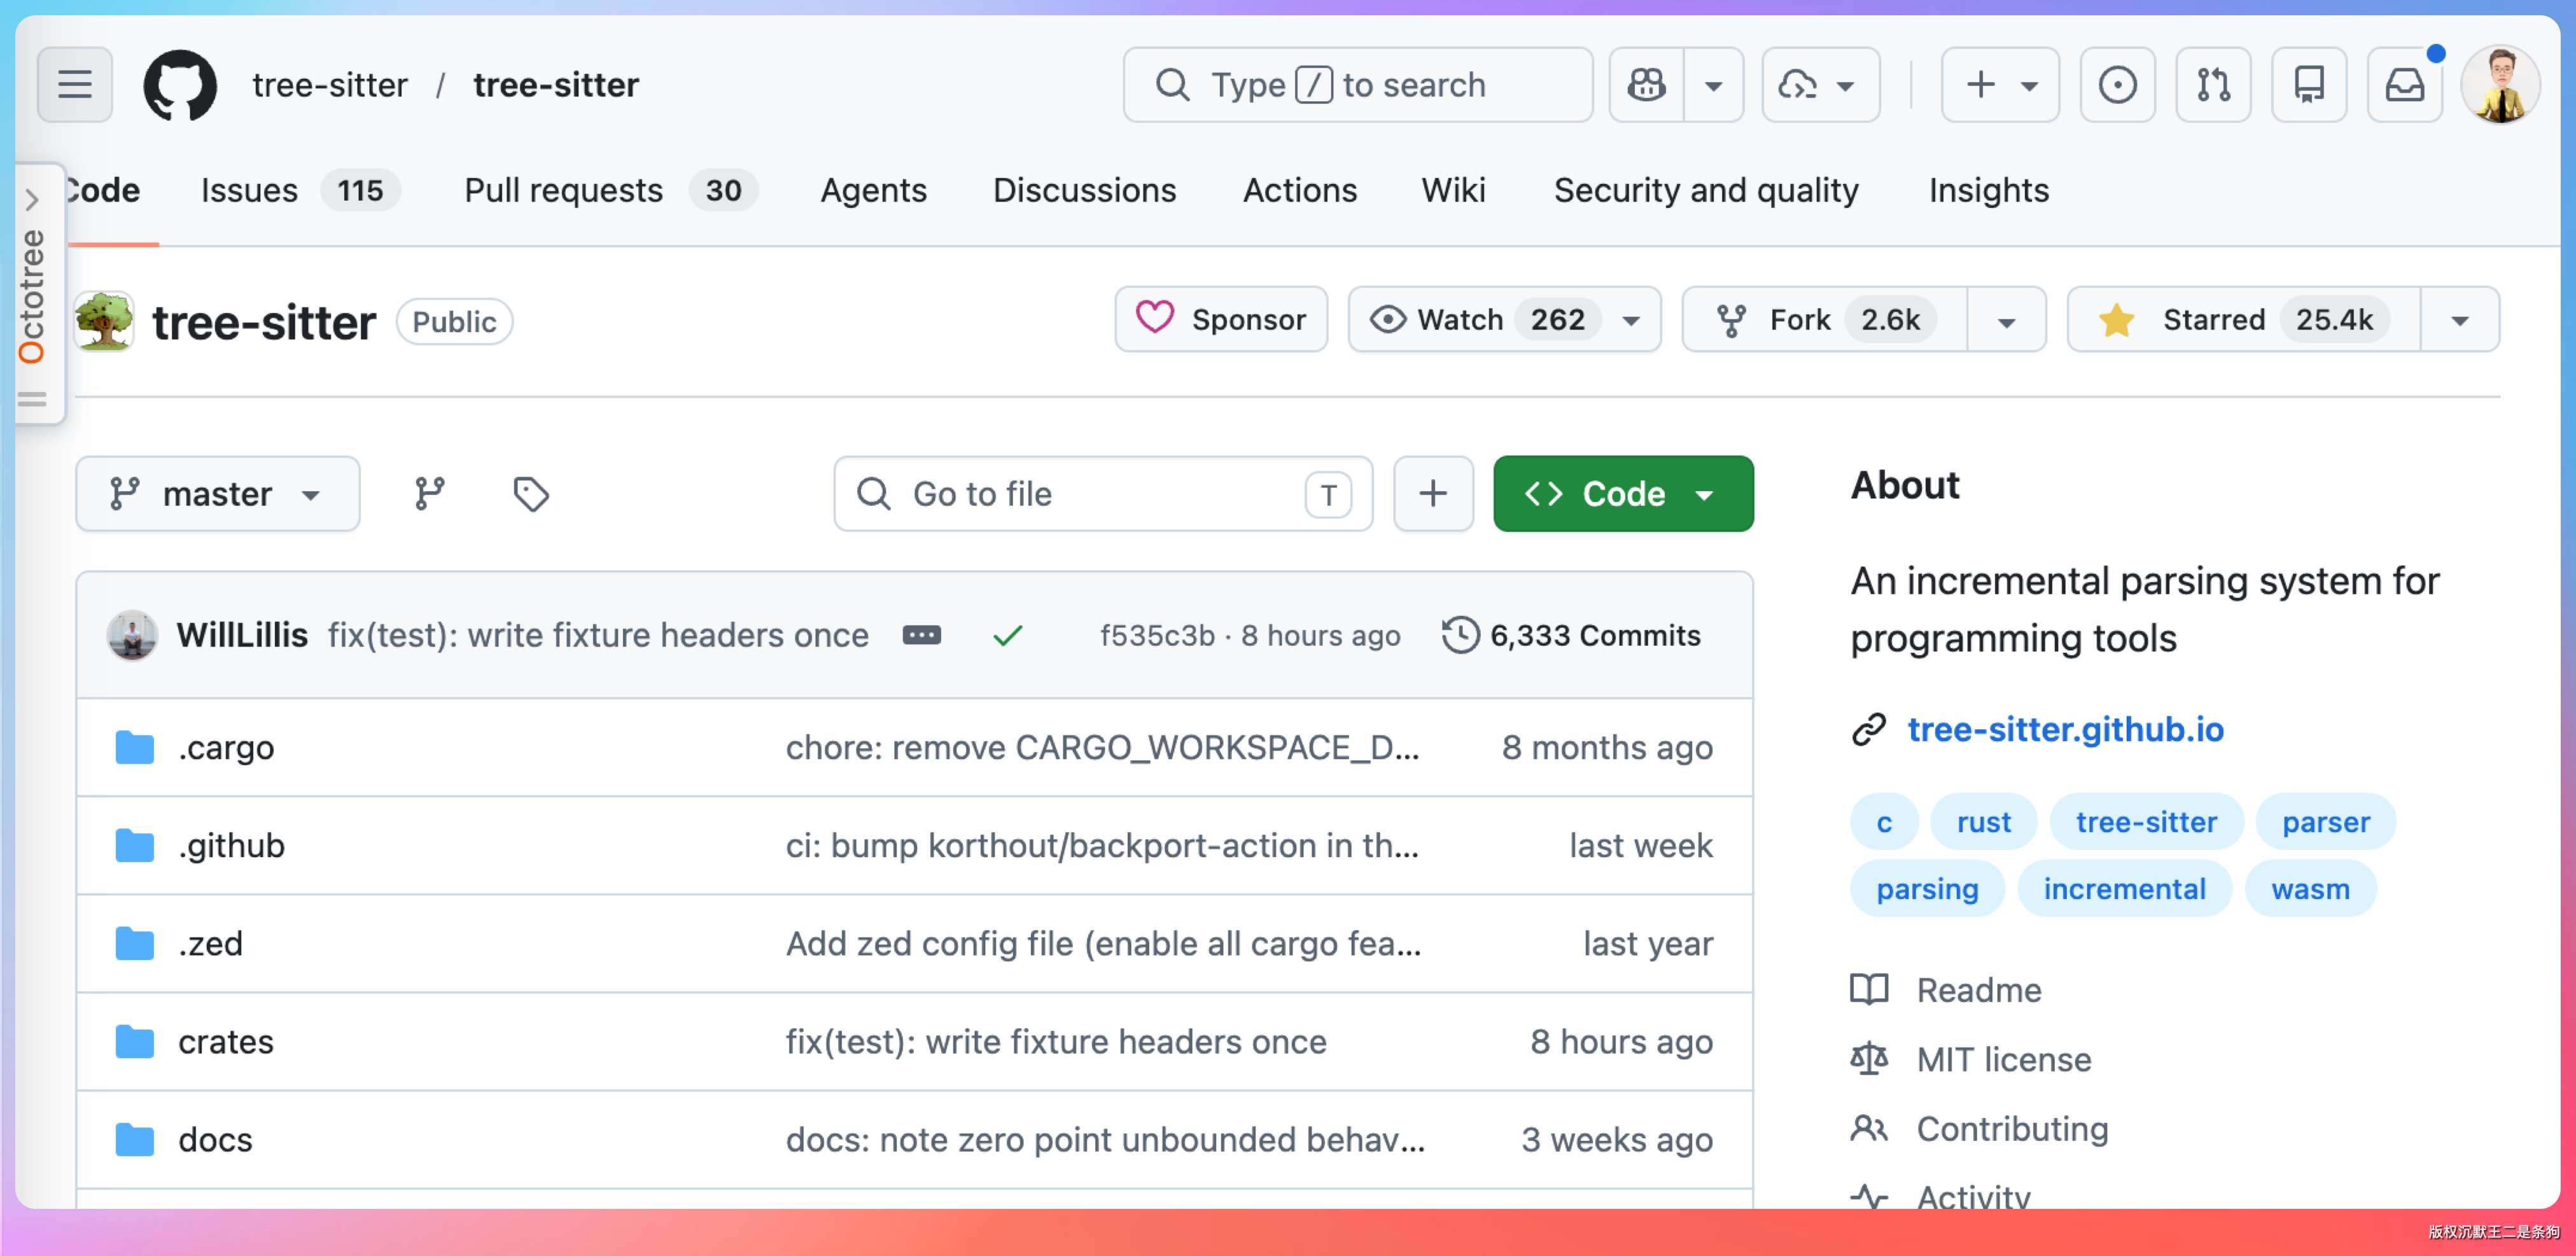Select the 'incremental' topic tag
2576x1256 pixels.
coord(2124,889)
